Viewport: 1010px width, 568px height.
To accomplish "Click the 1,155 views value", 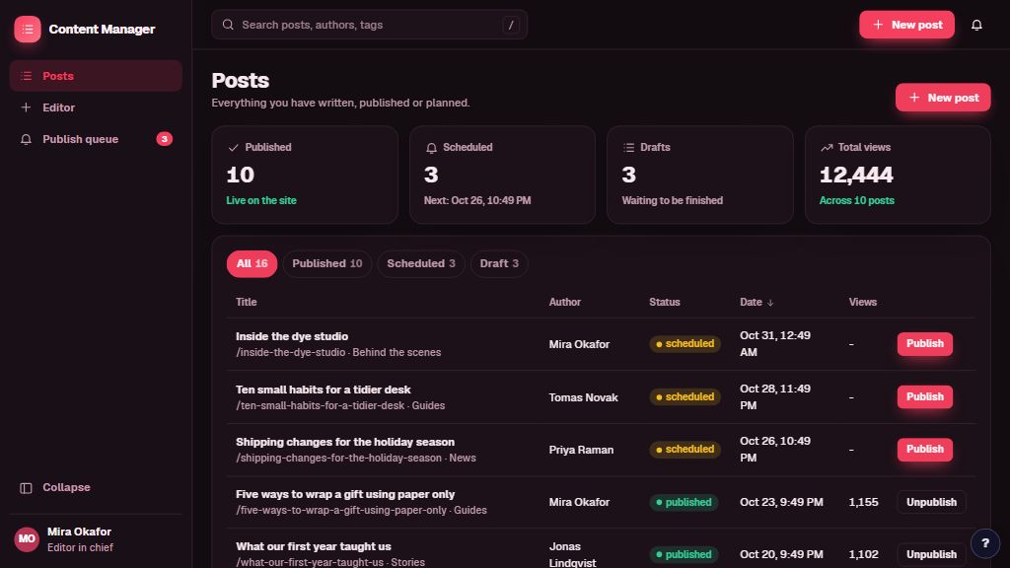I will 863,502.
